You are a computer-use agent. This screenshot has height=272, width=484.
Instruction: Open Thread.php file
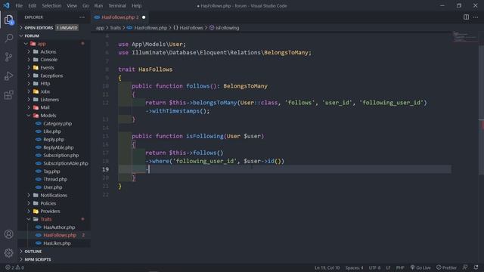click(54, 179)
